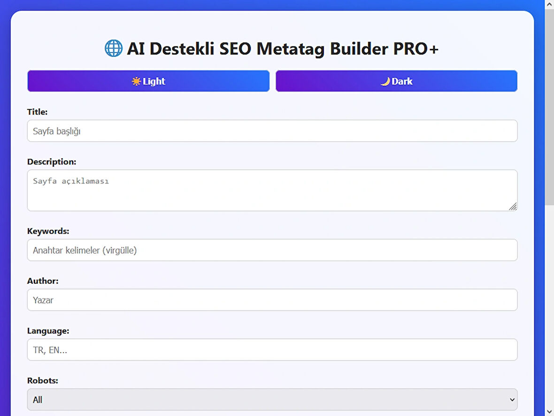Click the Language field with TR, EN placeholder
Viewport: 554px width, 416px height.
coord(272,350)
